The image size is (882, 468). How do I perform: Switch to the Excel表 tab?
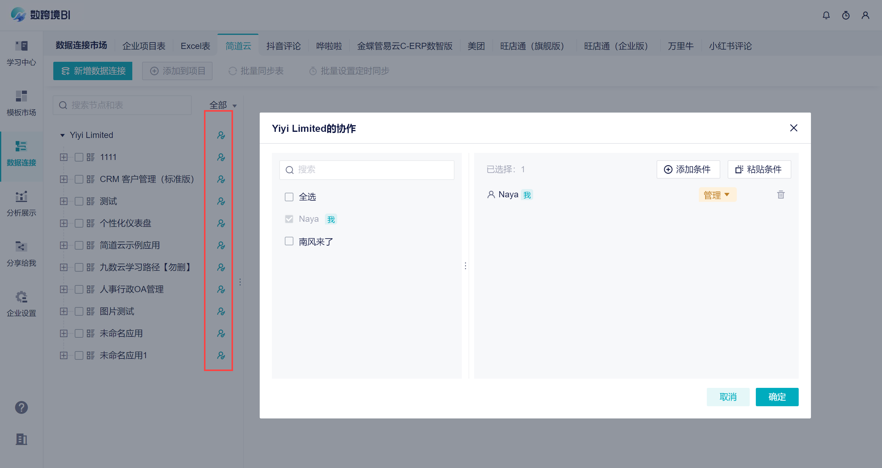195,46
